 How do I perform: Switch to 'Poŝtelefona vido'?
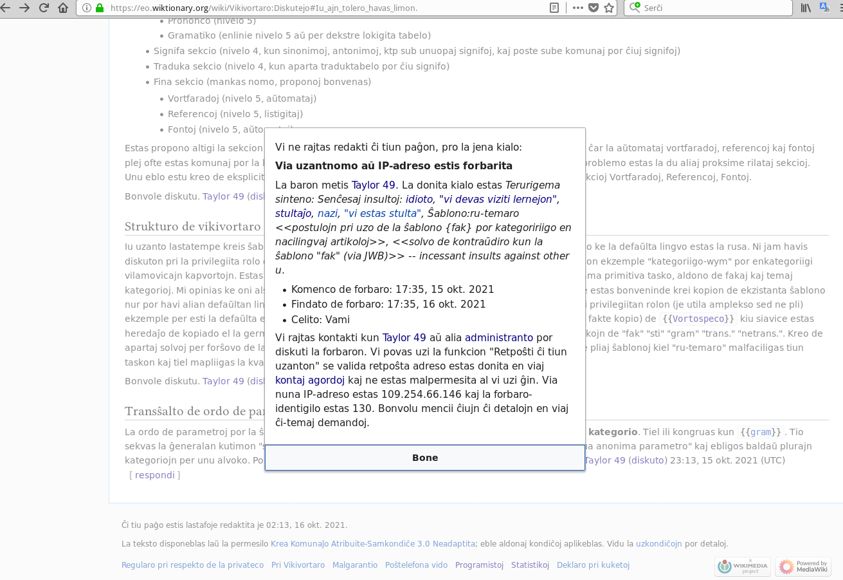tap(416, 565)
